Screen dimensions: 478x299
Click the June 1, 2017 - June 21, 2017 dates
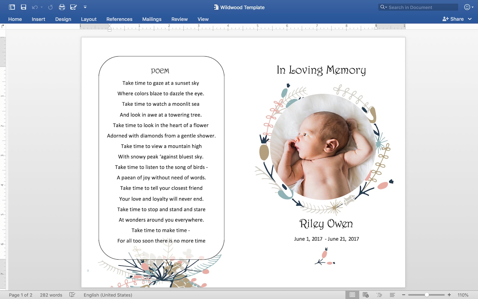(x=327, y=239)
